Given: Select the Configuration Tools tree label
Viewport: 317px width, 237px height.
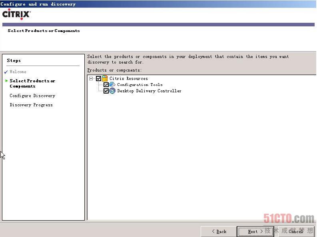Looking at the screenshot, I should point(140,85).
